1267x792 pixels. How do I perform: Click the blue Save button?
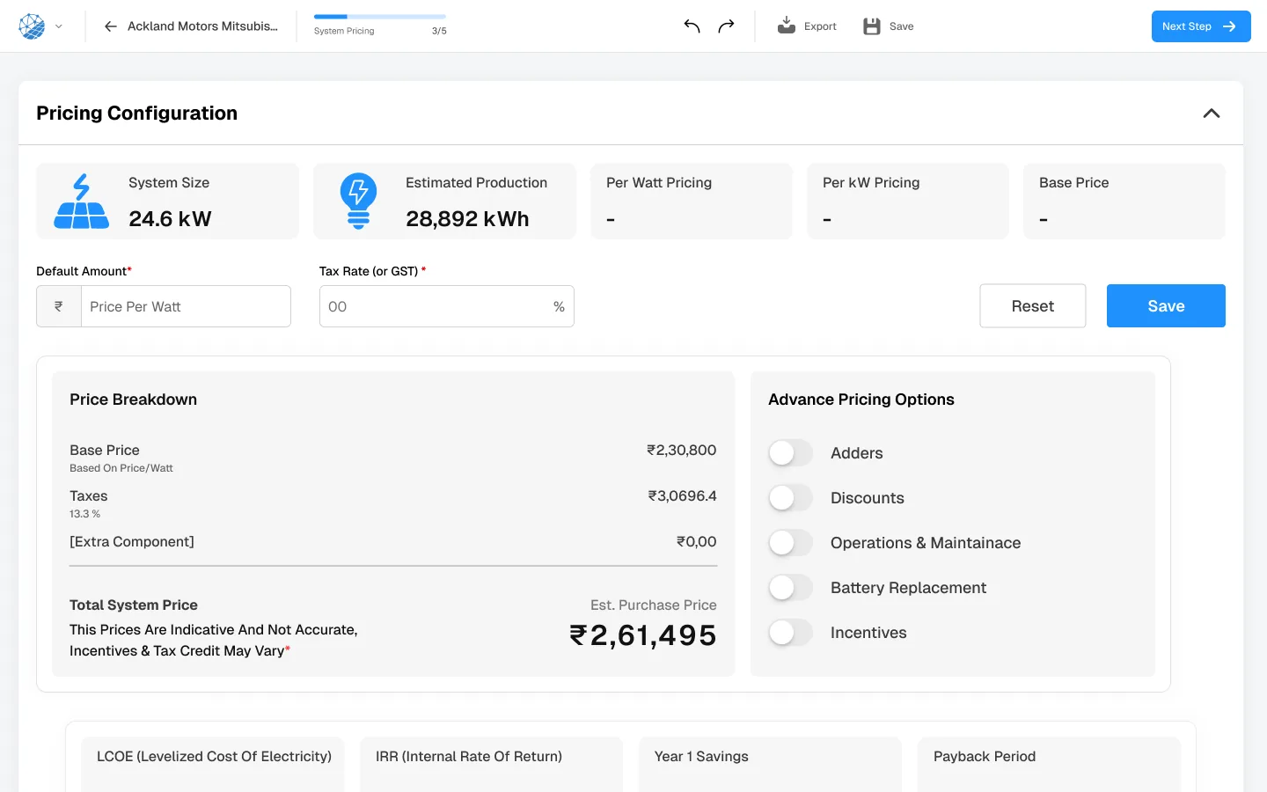tap(1166, 306)
